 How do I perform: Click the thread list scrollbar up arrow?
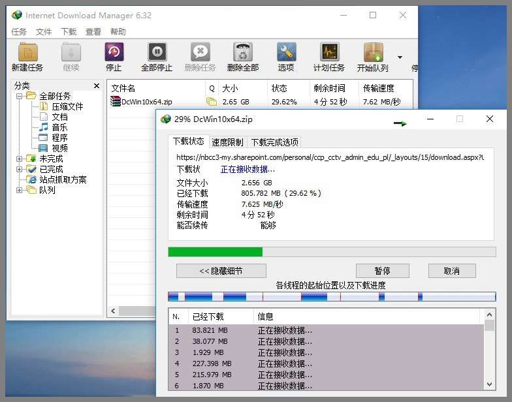click(490, 315)
